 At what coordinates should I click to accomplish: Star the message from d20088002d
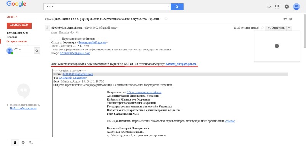[x=262, y=28]
